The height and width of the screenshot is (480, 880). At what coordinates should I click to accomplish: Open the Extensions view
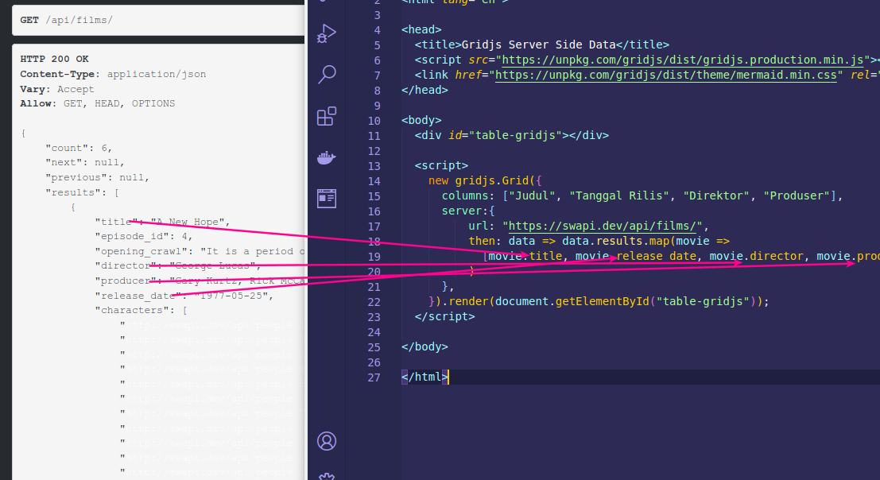tap(326, 117)
